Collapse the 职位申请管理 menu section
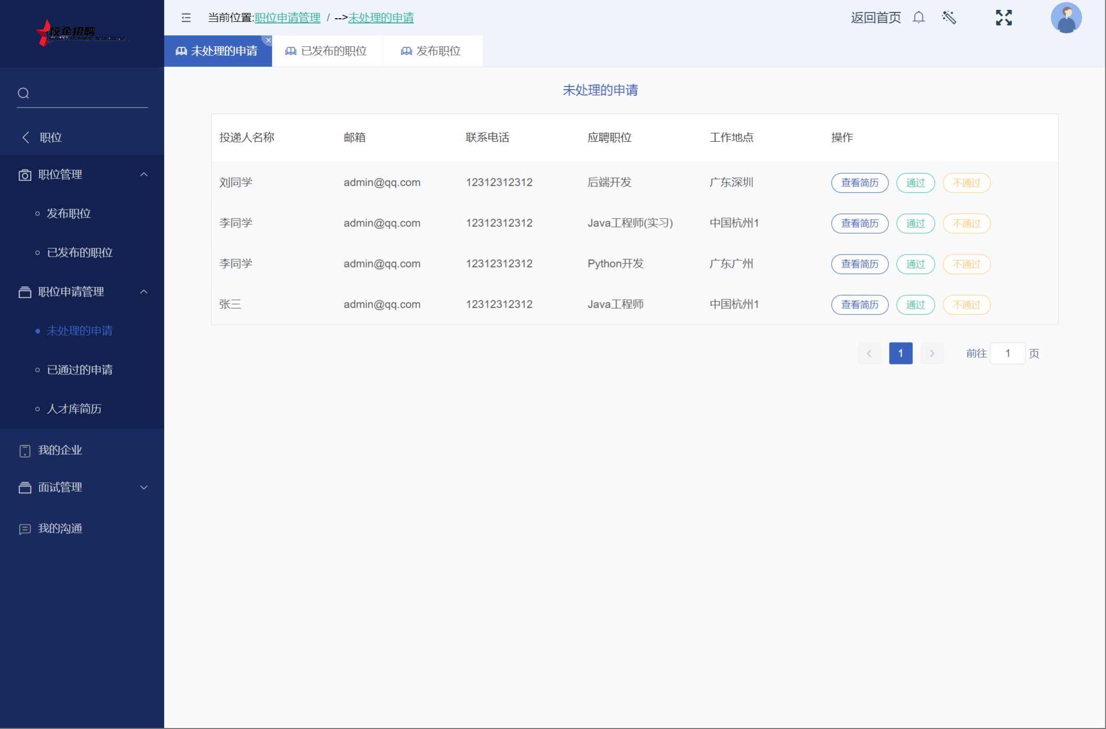Image resolution: width=1106 pixels, height=729 pixels. pos(144,292)
